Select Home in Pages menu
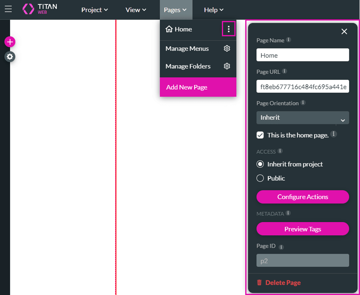This screenshot has height=295, width=360. (183, 29)
